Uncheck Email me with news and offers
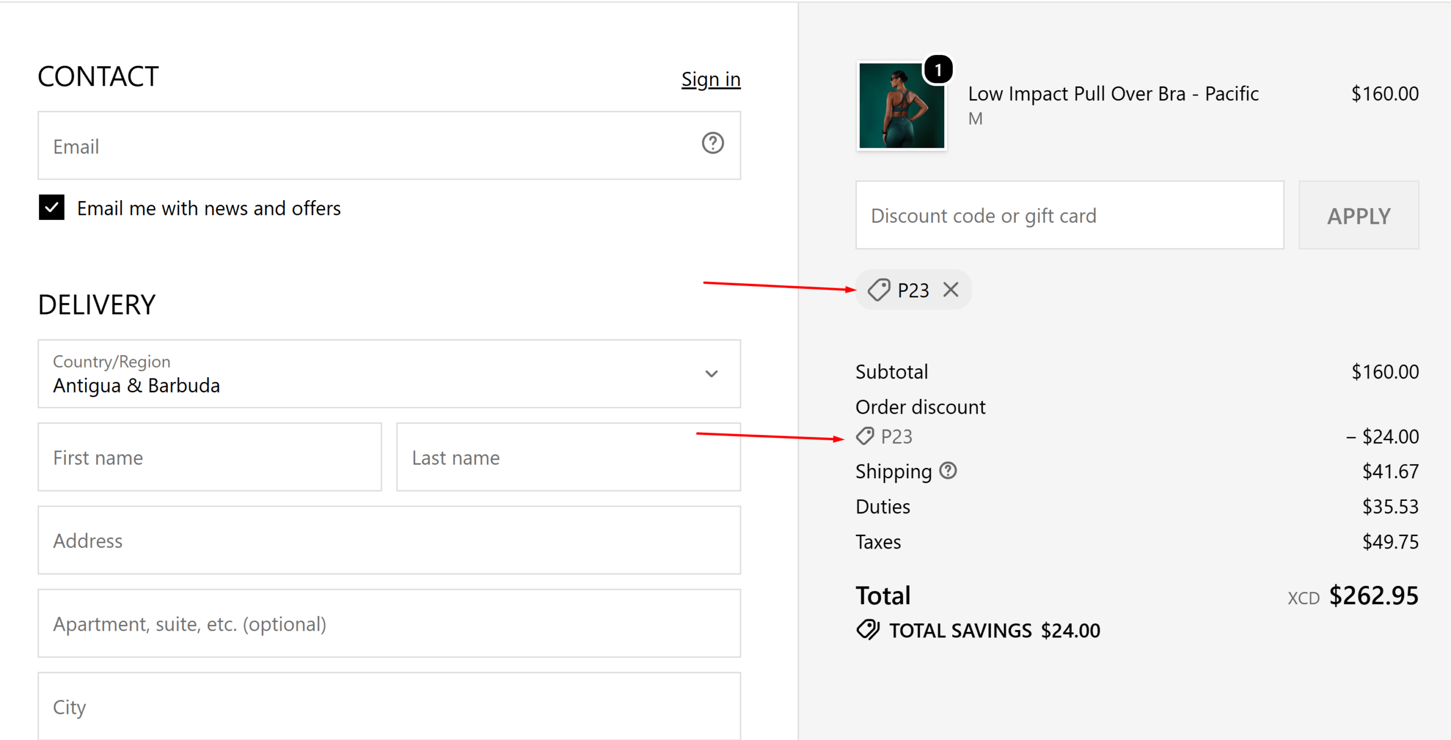Image resolution: width=1451 pixels, height=740 pixels. [52, 207]
